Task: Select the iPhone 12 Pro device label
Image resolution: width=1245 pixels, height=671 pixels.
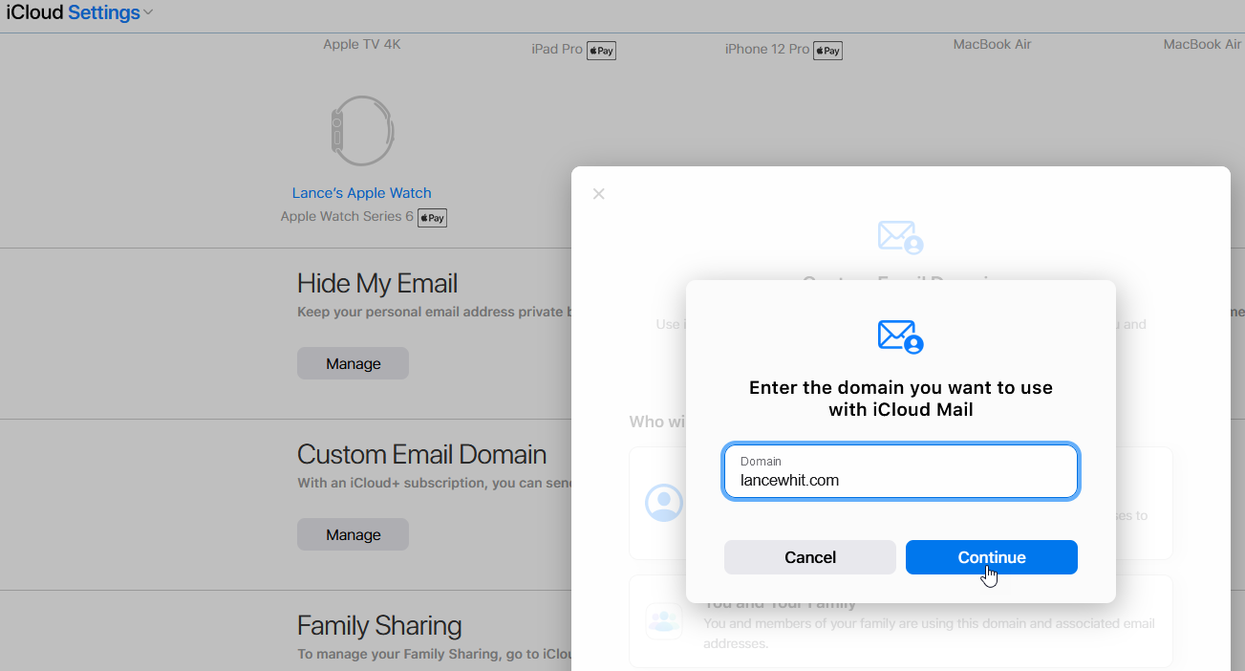Action: coord(767,49)
